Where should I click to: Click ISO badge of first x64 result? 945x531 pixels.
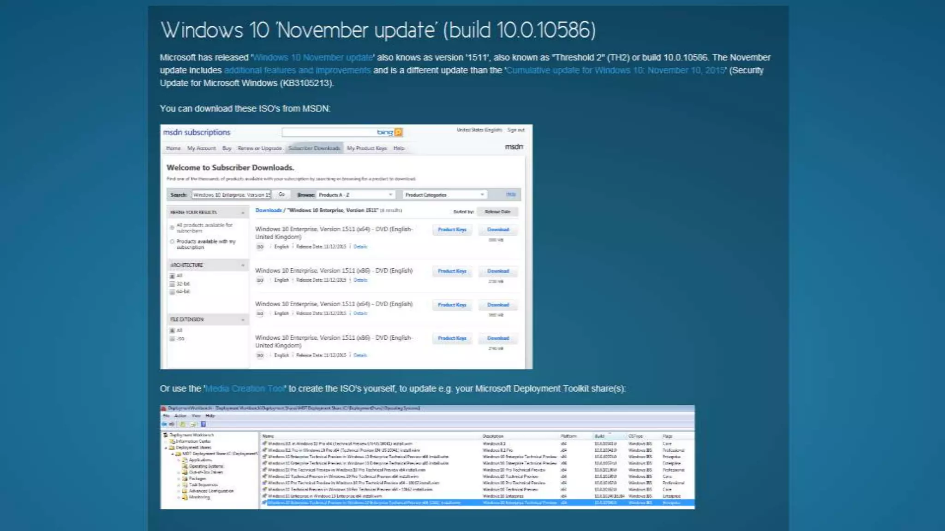point(260,247)
